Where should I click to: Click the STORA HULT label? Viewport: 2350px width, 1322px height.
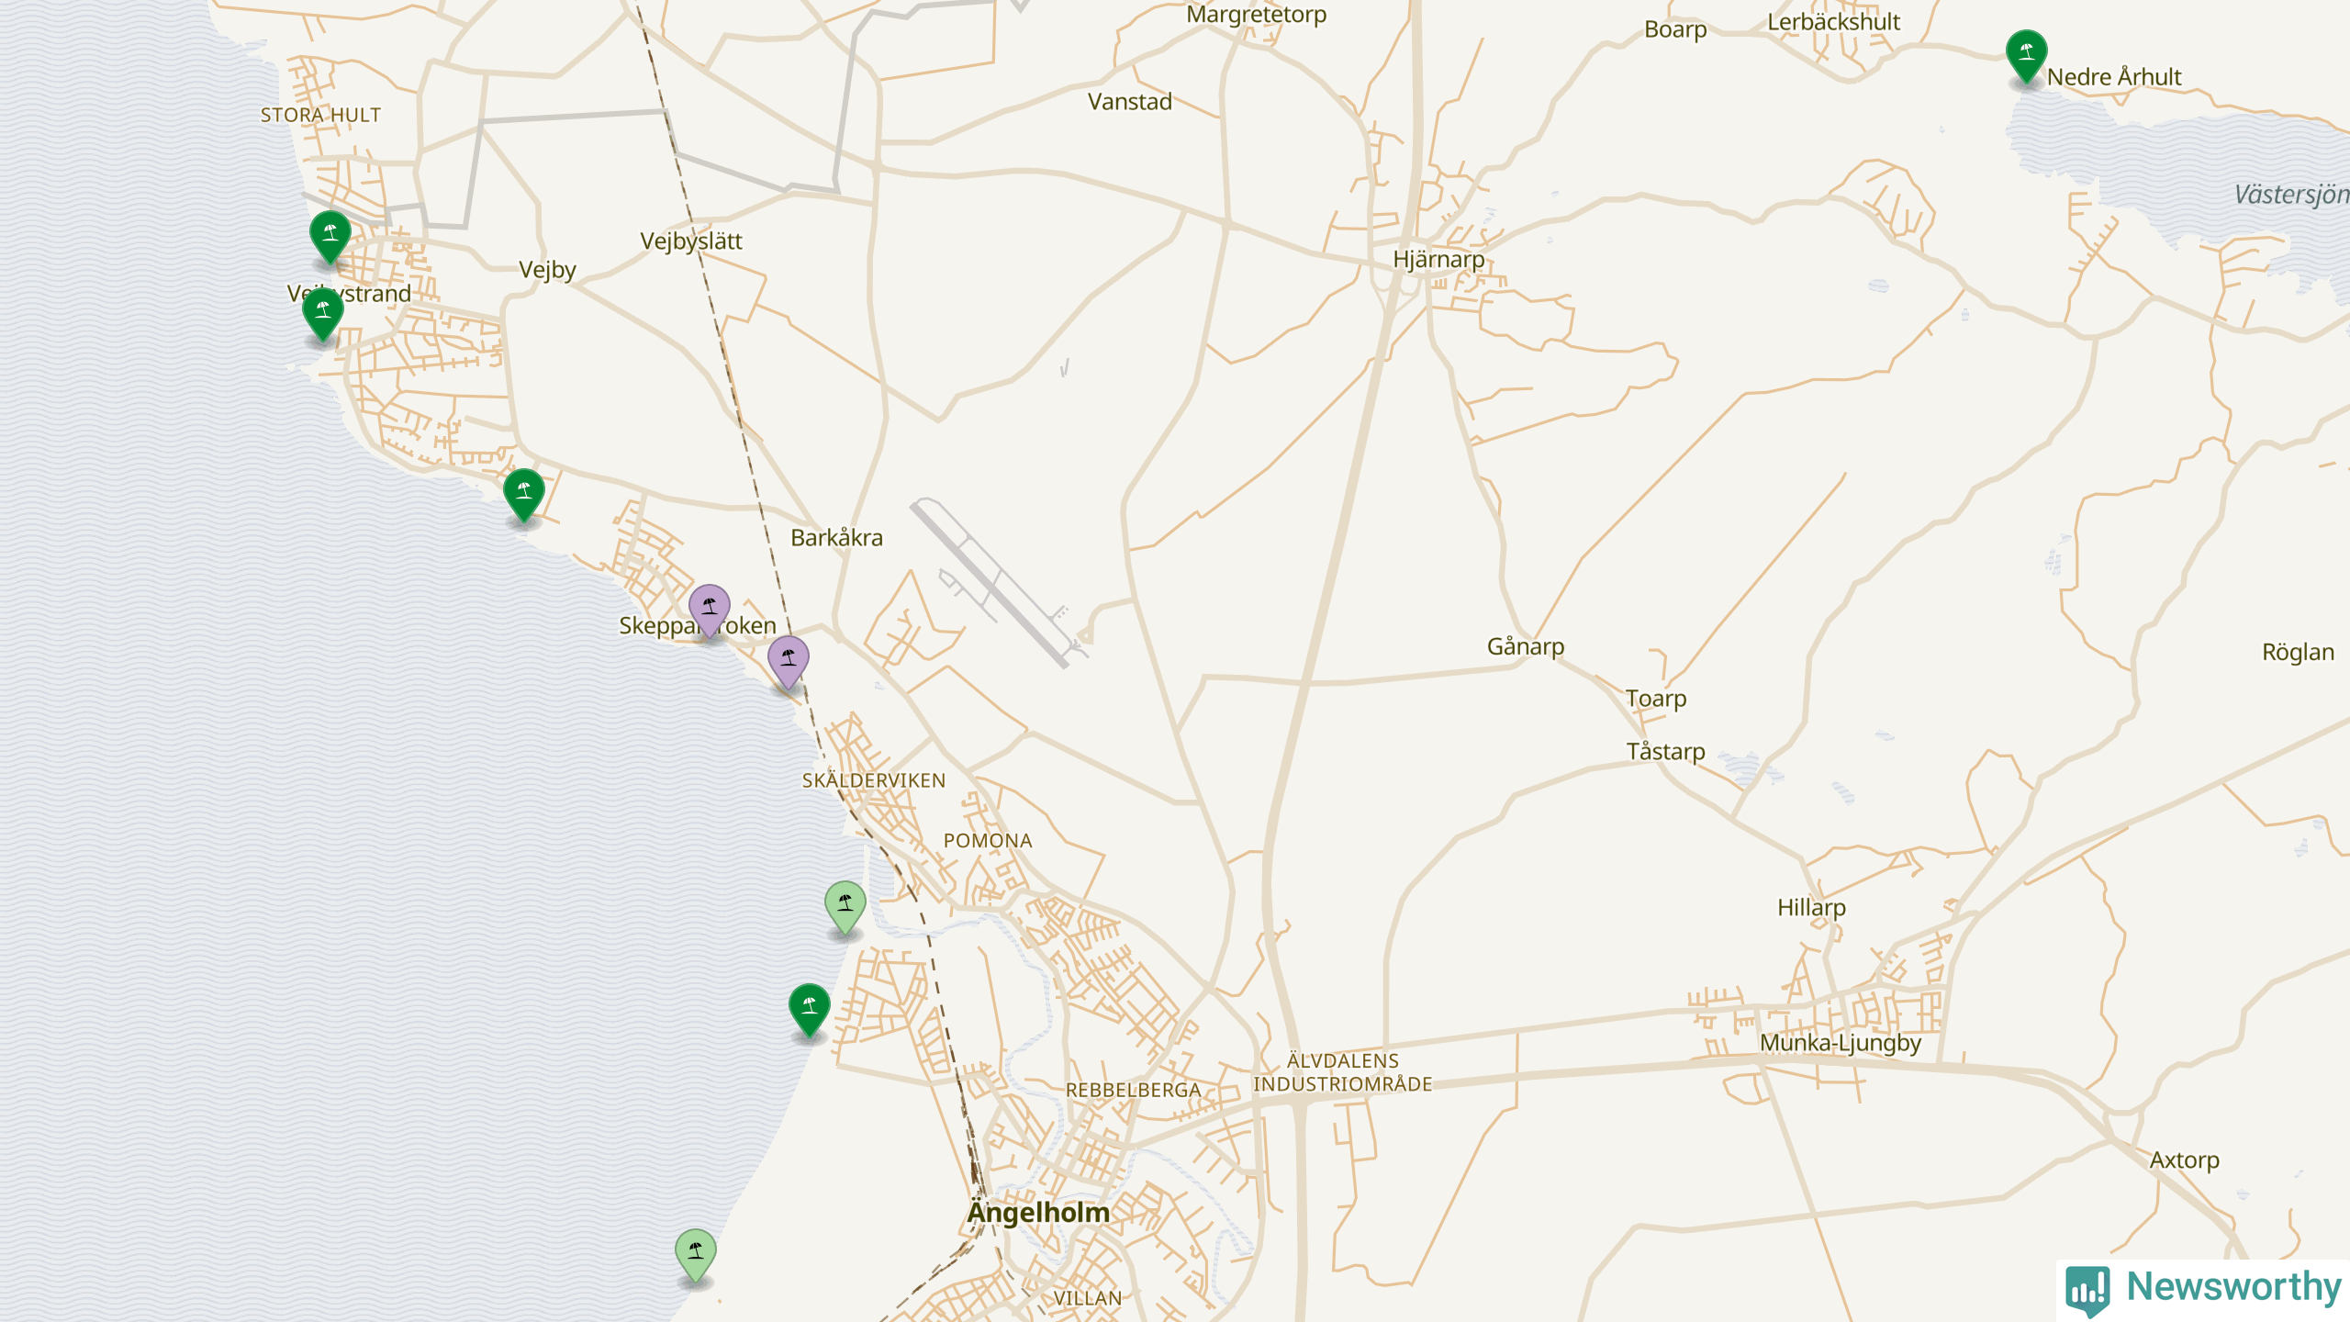click(x=320, y=115)
